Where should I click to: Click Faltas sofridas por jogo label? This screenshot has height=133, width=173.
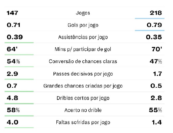coord(83,122)
